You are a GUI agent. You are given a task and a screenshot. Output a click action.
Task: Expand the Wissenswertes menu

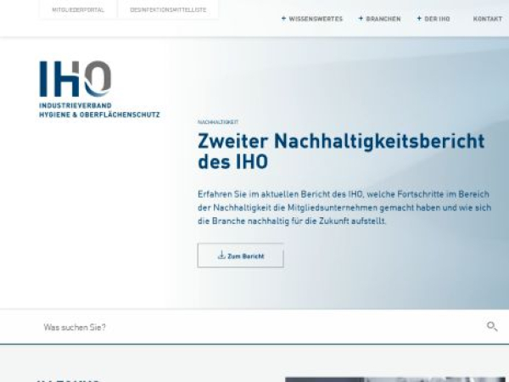tap(312, 19)
